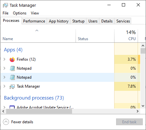This screenshot has width=146, height=130.
Task: Sort processes by CPU column header
Action: [126, 36]
